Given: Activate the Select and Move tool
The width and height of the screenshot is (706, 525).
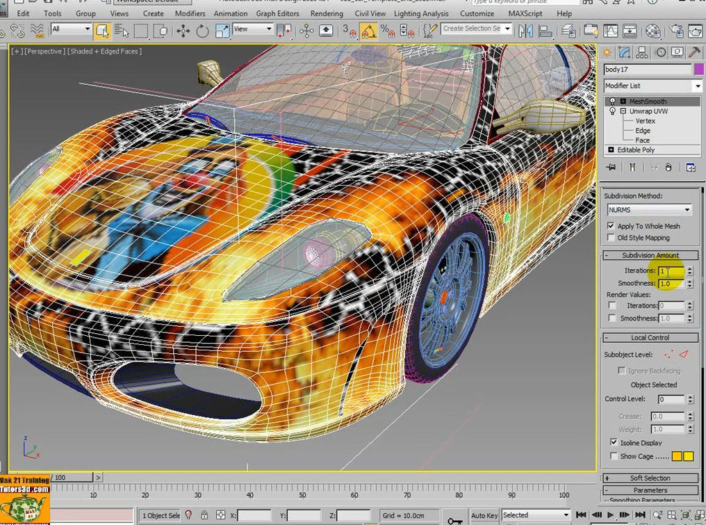Looking at the screenshot, I should 183,31.
